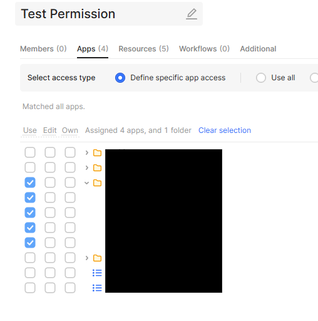Click the last blue list app icon
The width and height of the screenshot is (318, 321).
pos(97,288)
